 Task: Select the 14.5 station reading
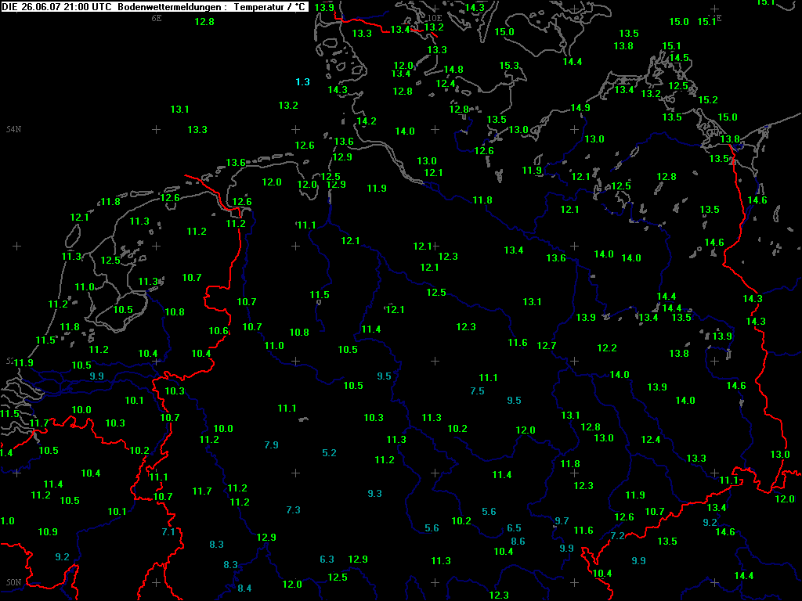coord(679,58)
